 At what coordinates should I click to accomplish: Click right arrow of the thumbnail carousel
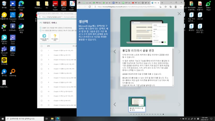pos(179,105)
